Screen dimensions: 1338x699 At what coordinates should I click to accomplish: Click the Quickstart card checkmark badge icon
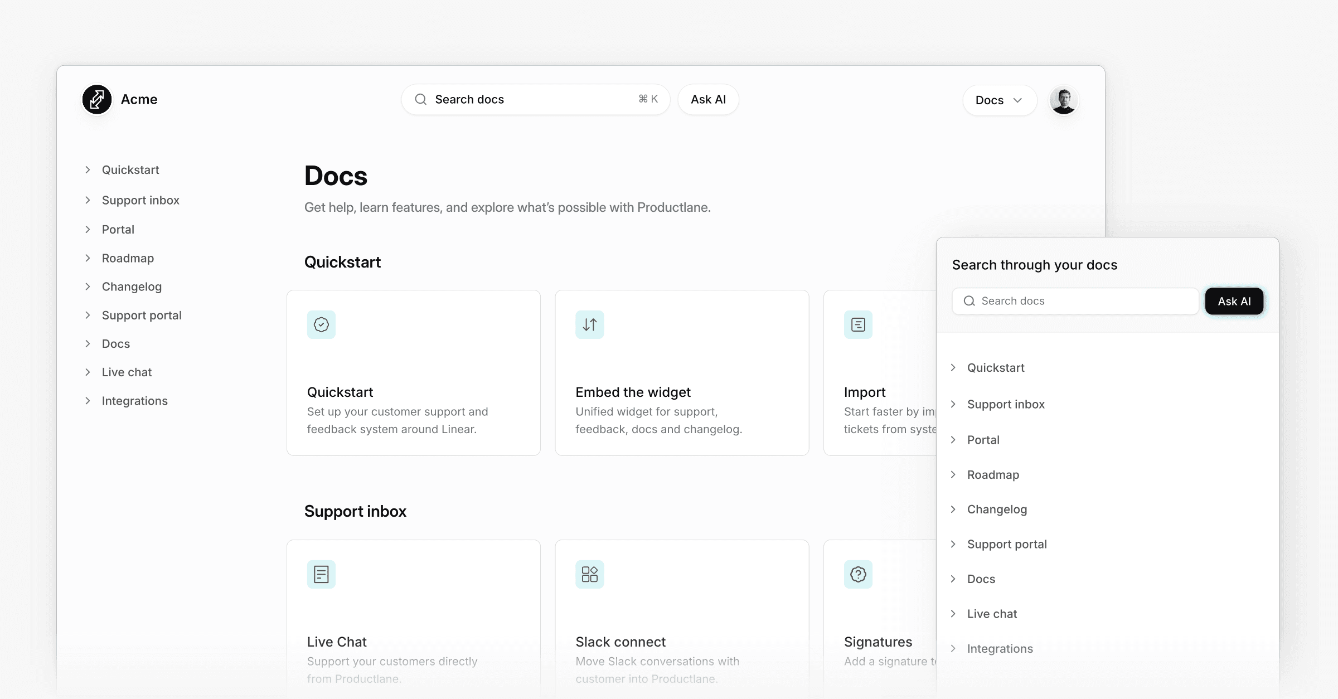pyautogui.click(x=321, y=324)
